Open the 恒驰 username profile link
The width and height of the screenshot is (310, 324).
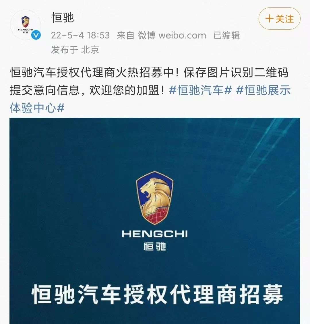point(63,17)
